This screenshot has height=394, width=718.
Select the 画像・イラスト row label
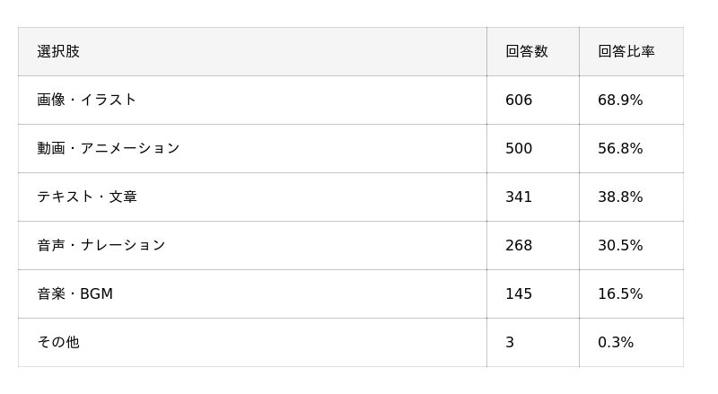(86, 100)
